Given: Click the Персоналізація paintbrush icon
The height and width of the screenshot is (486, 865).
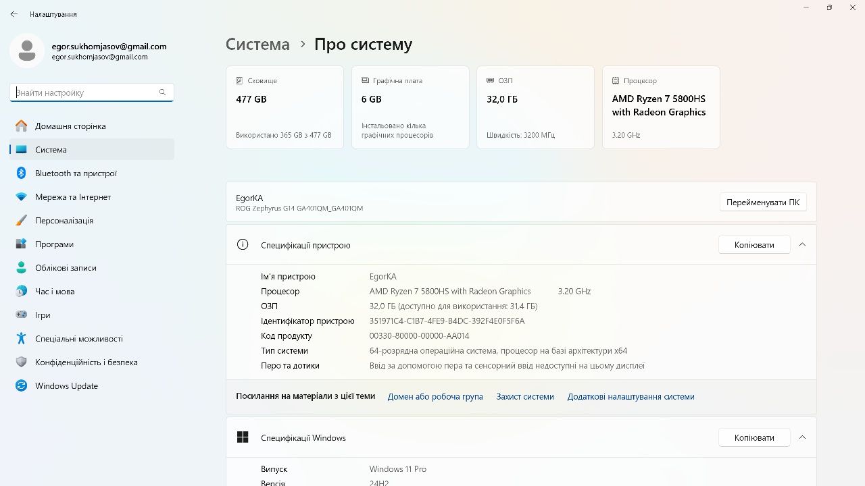Looking at the screenshot, I should (x=22, y=221).
